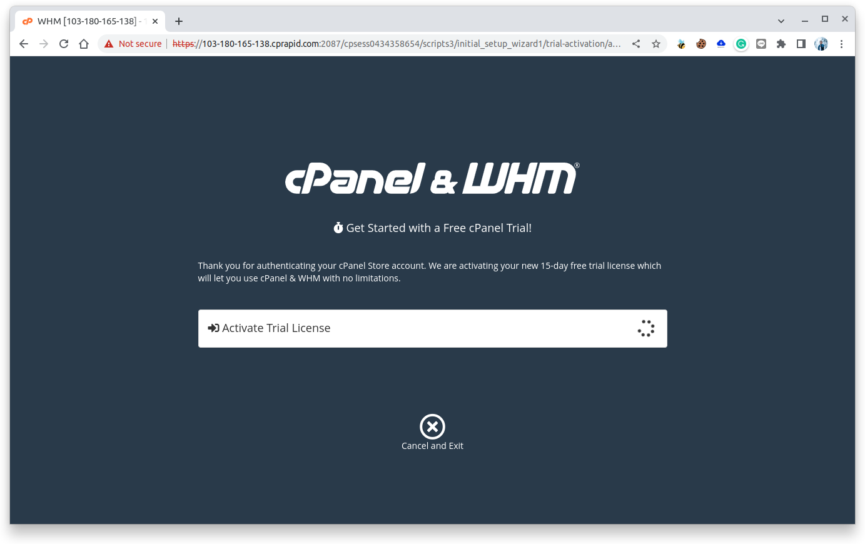Expand the tab search chevron

point(781,21)
